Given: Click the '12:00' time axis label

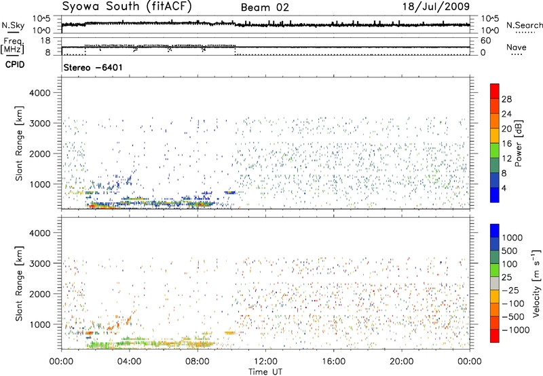Looking at the screenshot, I should 265,362.
